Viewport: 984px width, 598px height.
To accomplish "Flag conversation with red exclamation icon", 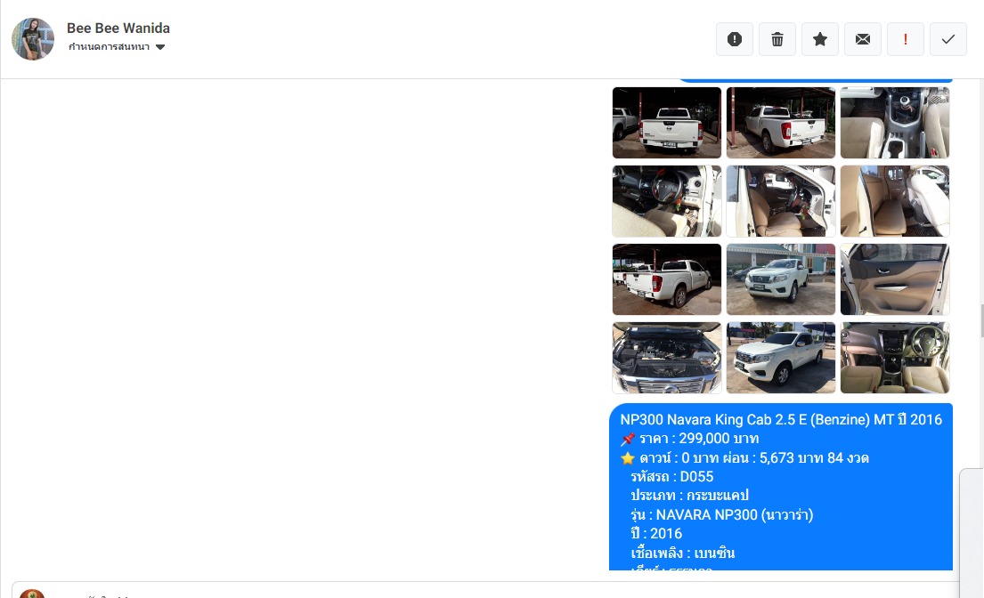I will (x=906, y=39).
